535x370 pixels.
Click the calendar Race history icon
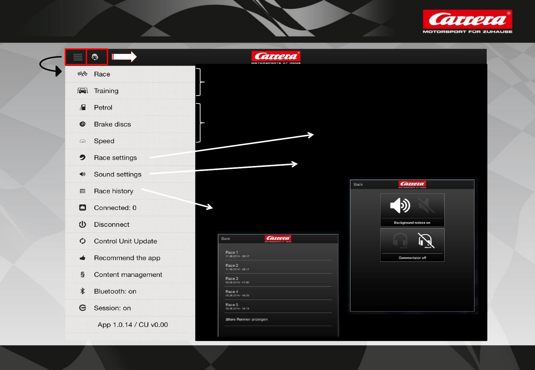pos(83,191)
